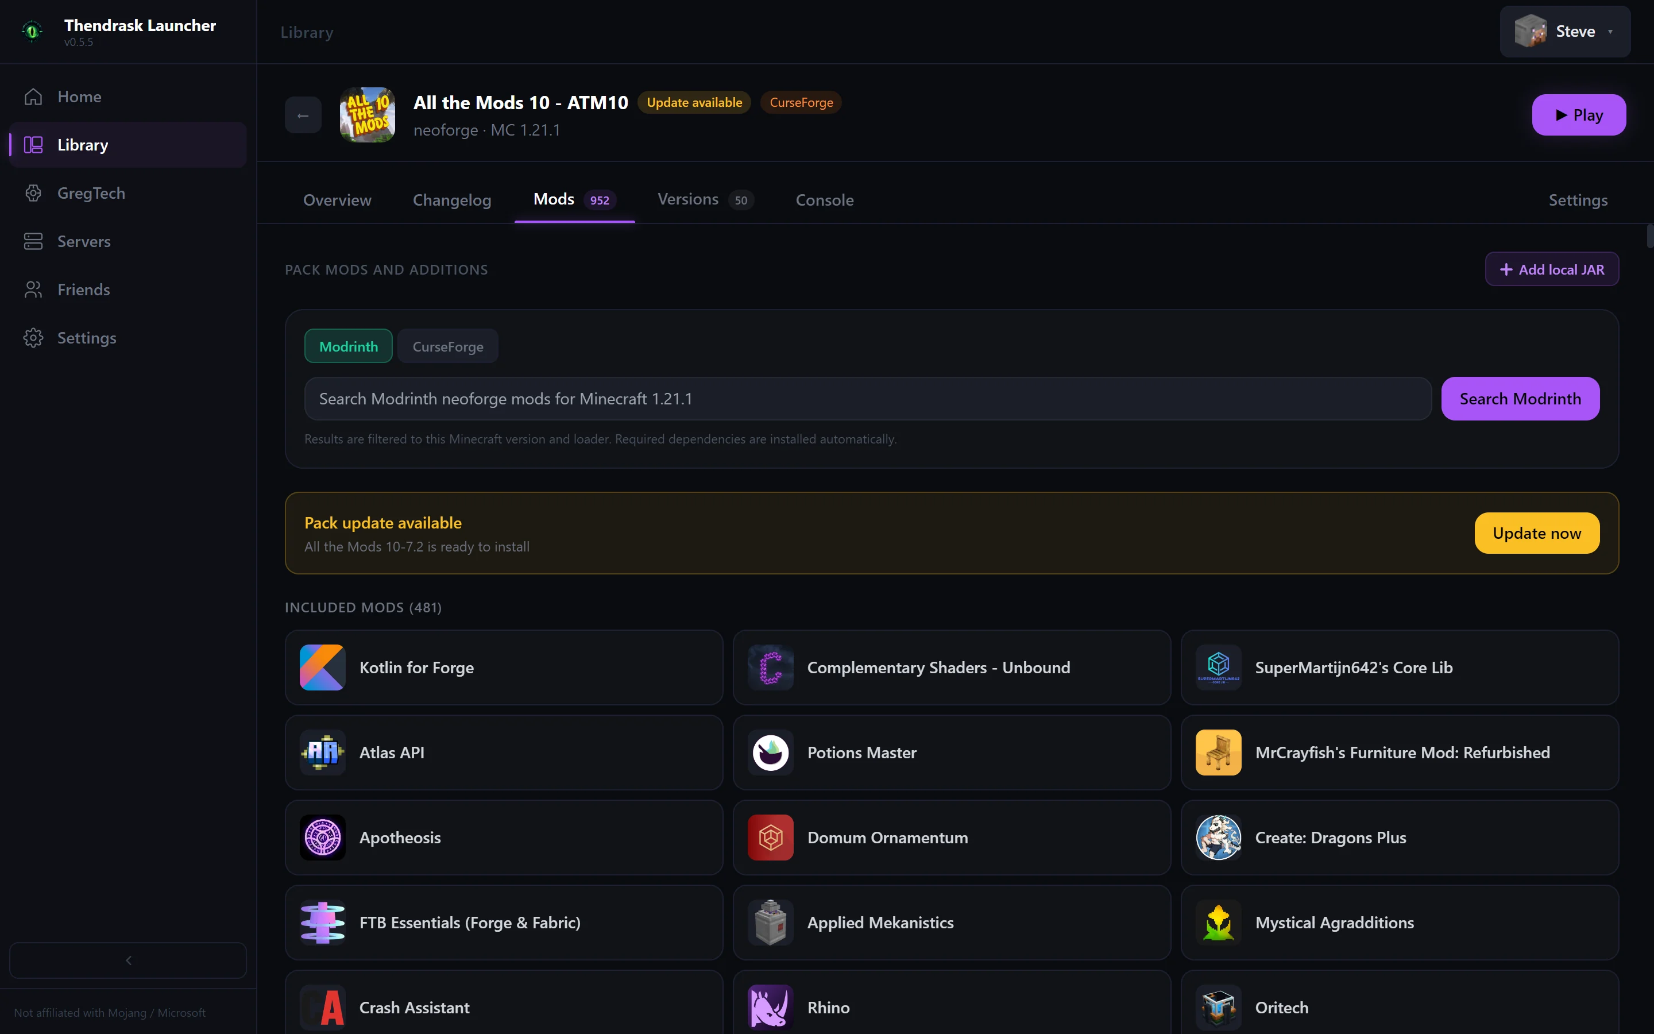Switch mod source to CurseForge
Screen dimensions: 1654x1034
coord(448,346)
